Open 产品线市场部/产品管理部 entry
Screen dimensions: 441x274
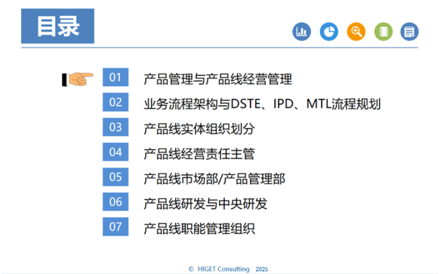pyautogui.click(x=215, y=179)
